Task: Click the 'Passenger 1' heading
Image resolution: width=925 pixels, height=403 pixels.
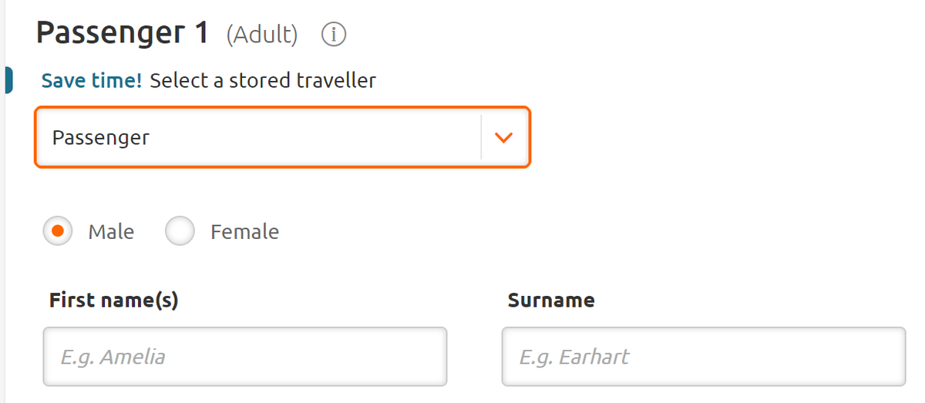Action: [x=123, y=33]
